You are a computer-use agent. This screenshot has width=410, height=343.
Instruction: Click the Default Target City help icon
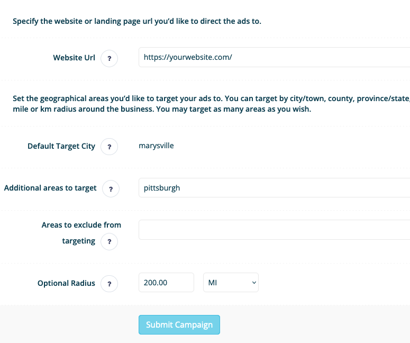pos(110,147)
